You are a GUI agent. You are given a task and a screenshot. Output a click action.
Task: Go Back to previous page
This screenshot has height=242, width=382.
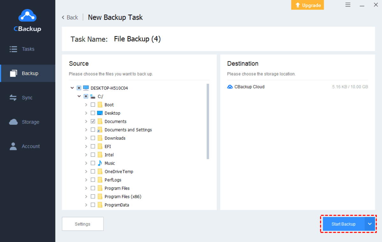70,18
